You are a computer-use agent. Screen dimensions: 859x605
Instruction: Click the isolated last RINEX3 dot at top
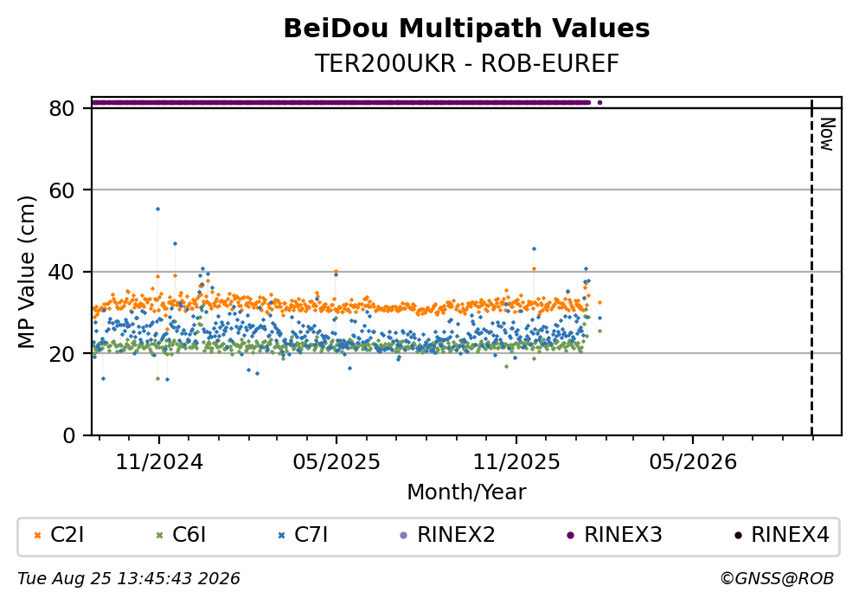[x=599, y=102]
